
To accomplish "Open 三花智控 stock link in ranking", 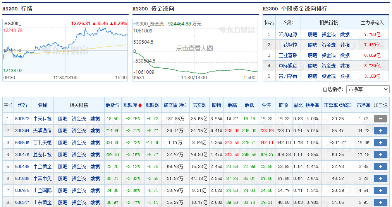I will (x=288, y=45).
